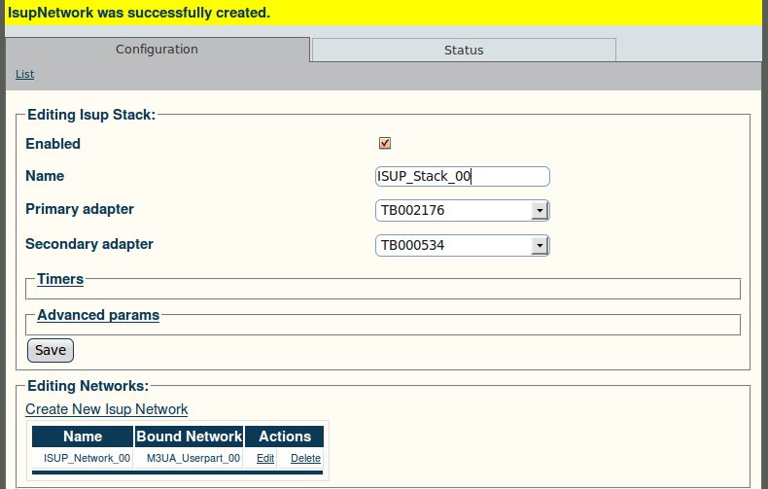Screen dimensions: 768x489
Task: Click the Secondary adapter label
Action: (89, 244)
